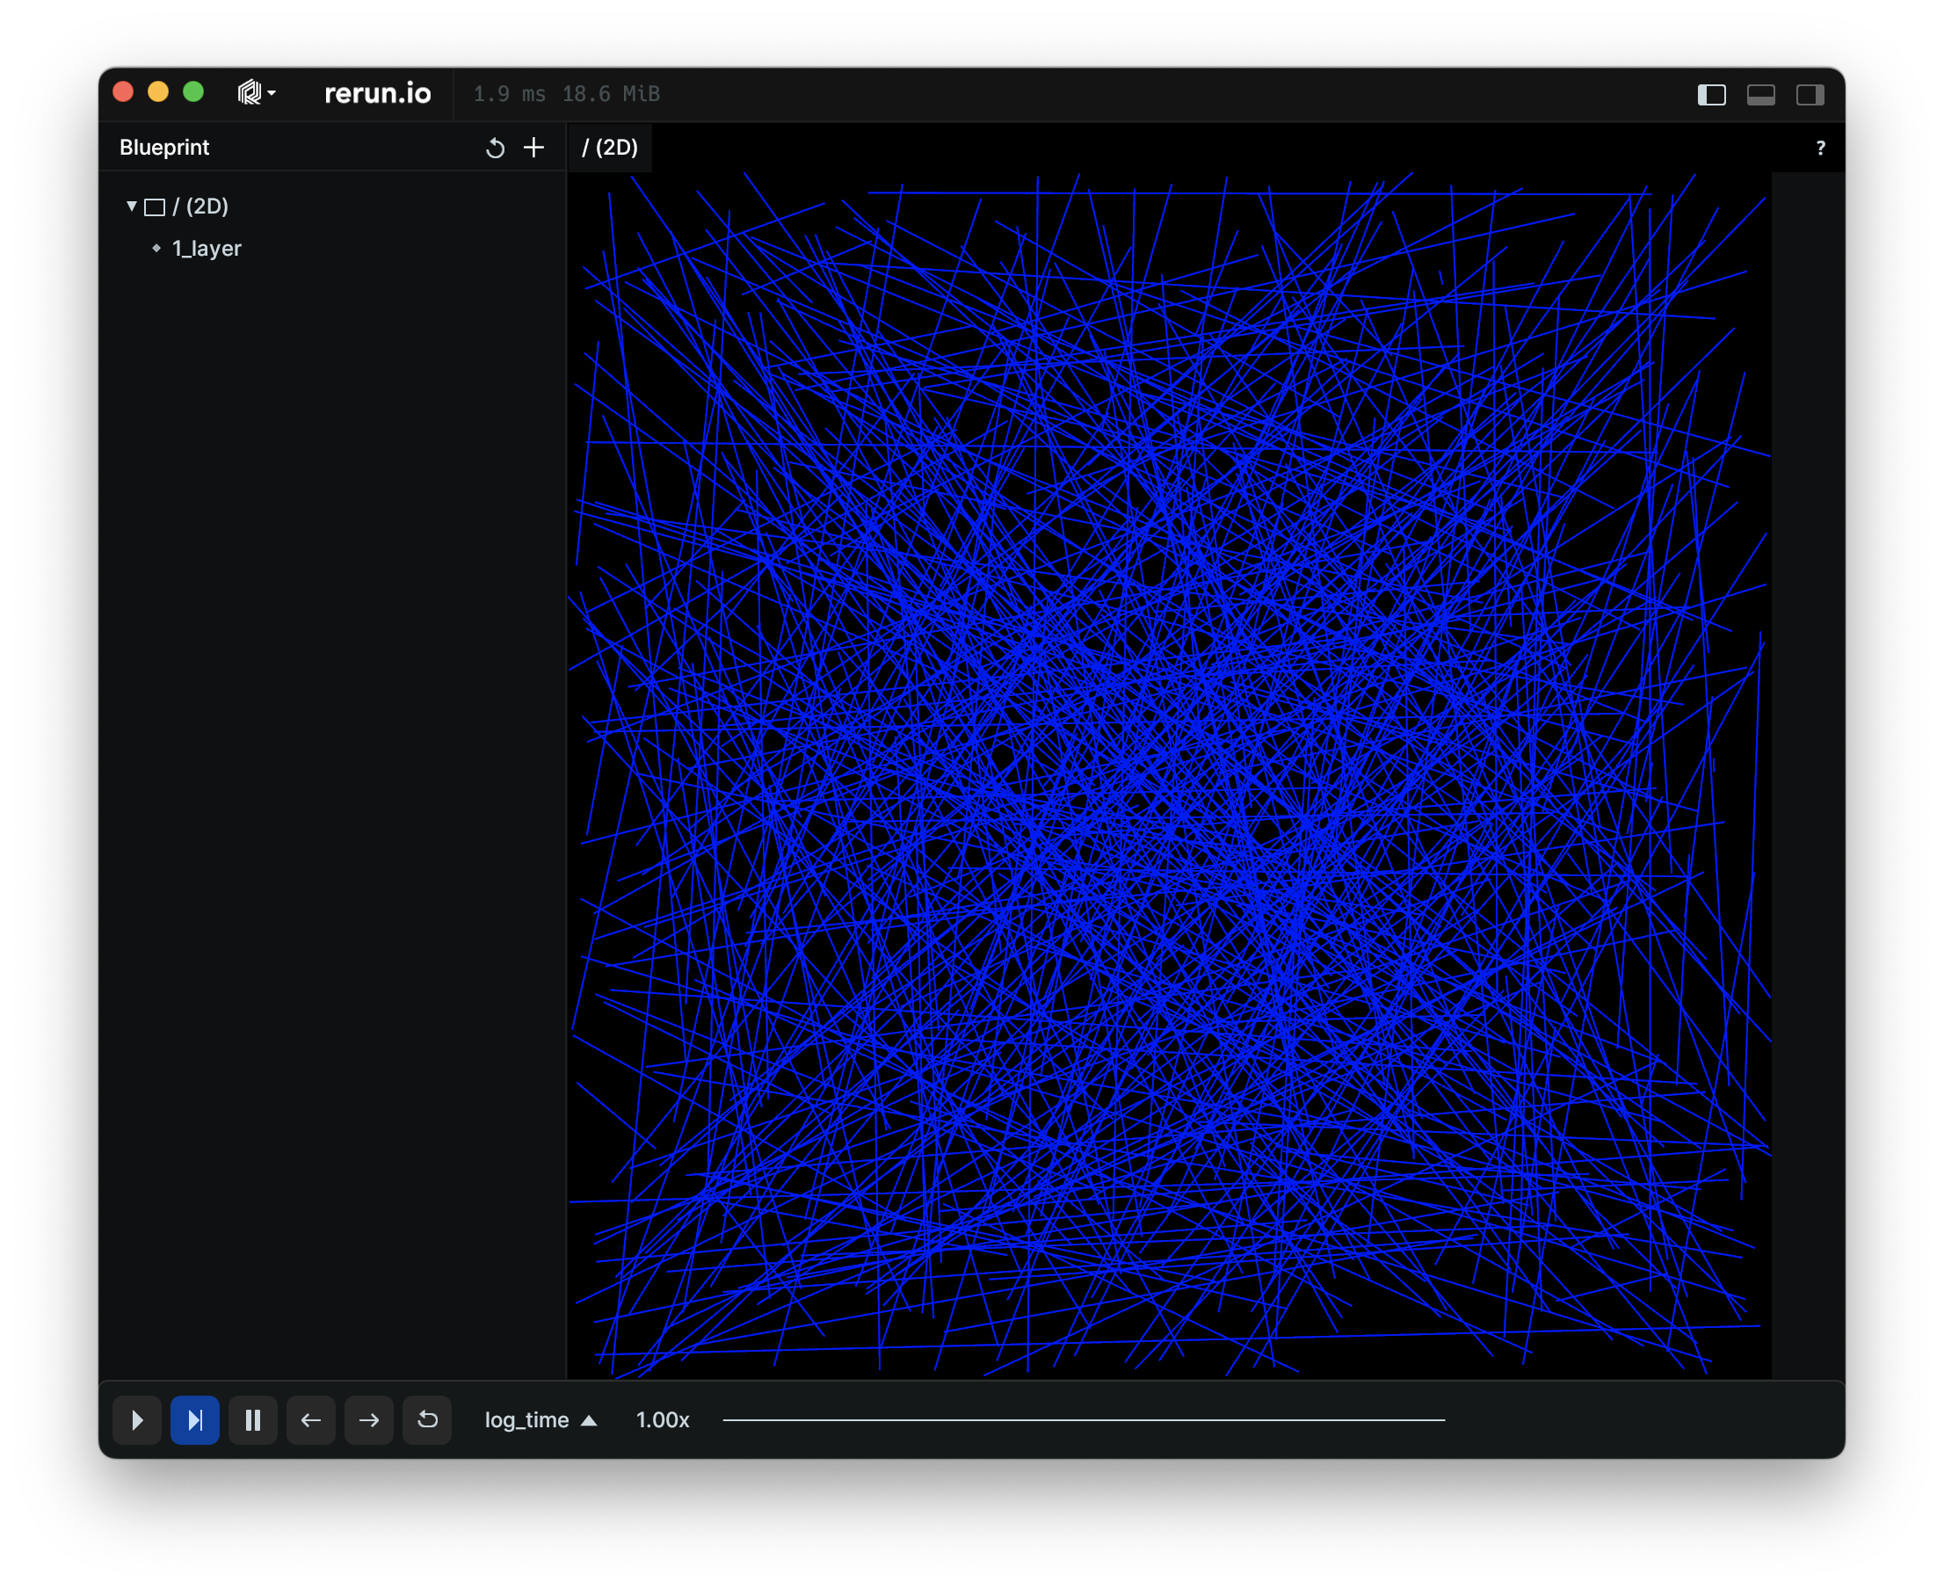Toggle the right selection panel
The image size is (1944, 1589).
point(1810,95)
